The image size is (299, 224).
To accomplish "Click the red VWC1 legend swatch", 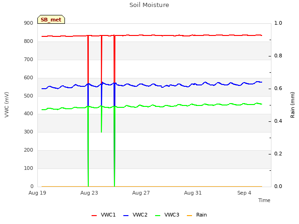I will (x=94, y=216).
